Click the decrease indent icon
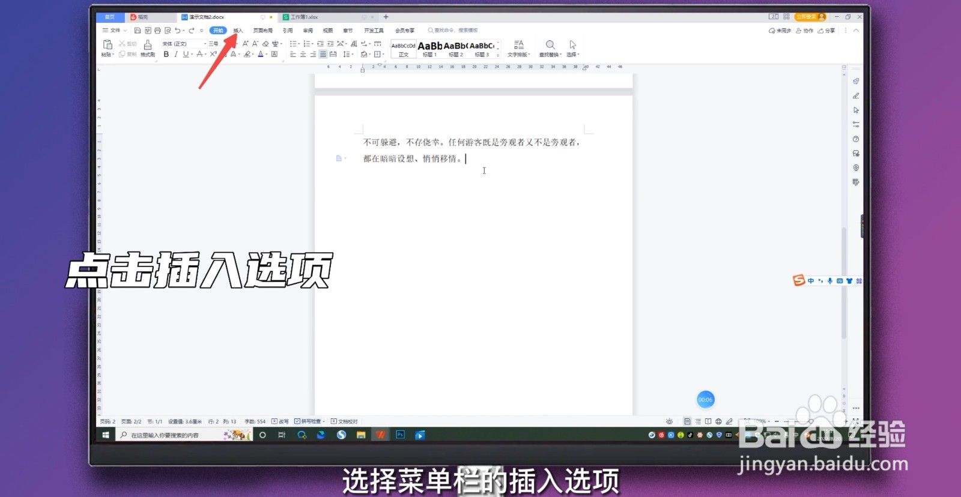 point(320,43)
